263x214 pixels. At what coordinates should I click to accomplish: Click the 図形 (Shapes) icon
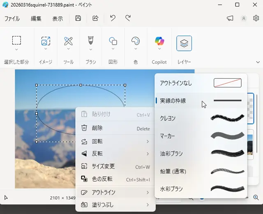[x=113, y=41]
